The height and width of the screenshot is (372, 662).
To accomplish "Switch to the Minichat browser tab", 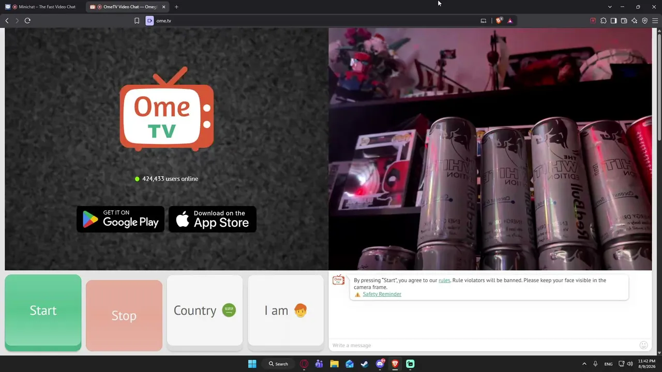I will (43, 7).
